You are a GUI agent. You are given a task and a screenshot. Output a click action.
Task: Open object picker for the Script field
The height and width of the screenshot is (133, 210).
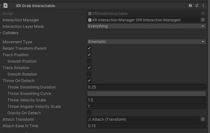pyautogui.click(x=203, y=13)
